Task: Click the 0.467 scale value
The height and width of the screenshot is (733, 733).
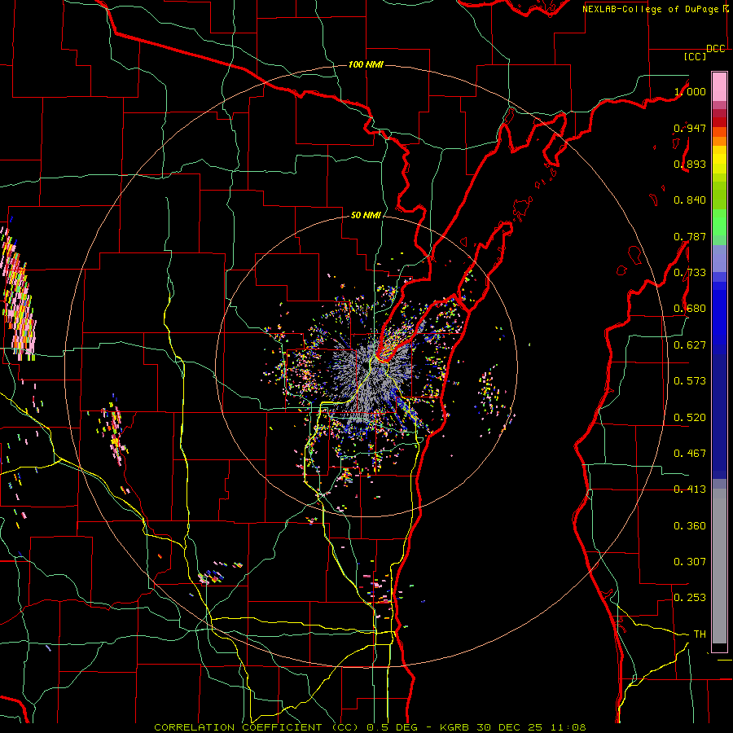Action: (690, 454)
